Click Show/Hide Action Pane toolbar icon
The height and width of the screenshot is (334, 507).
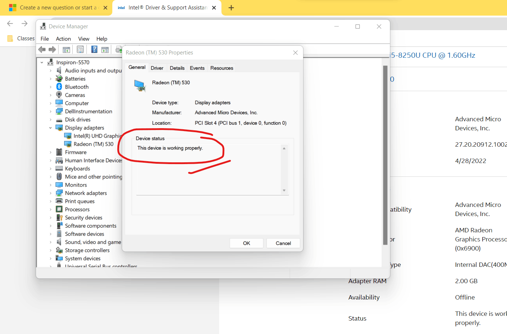(x=105, y=50)
